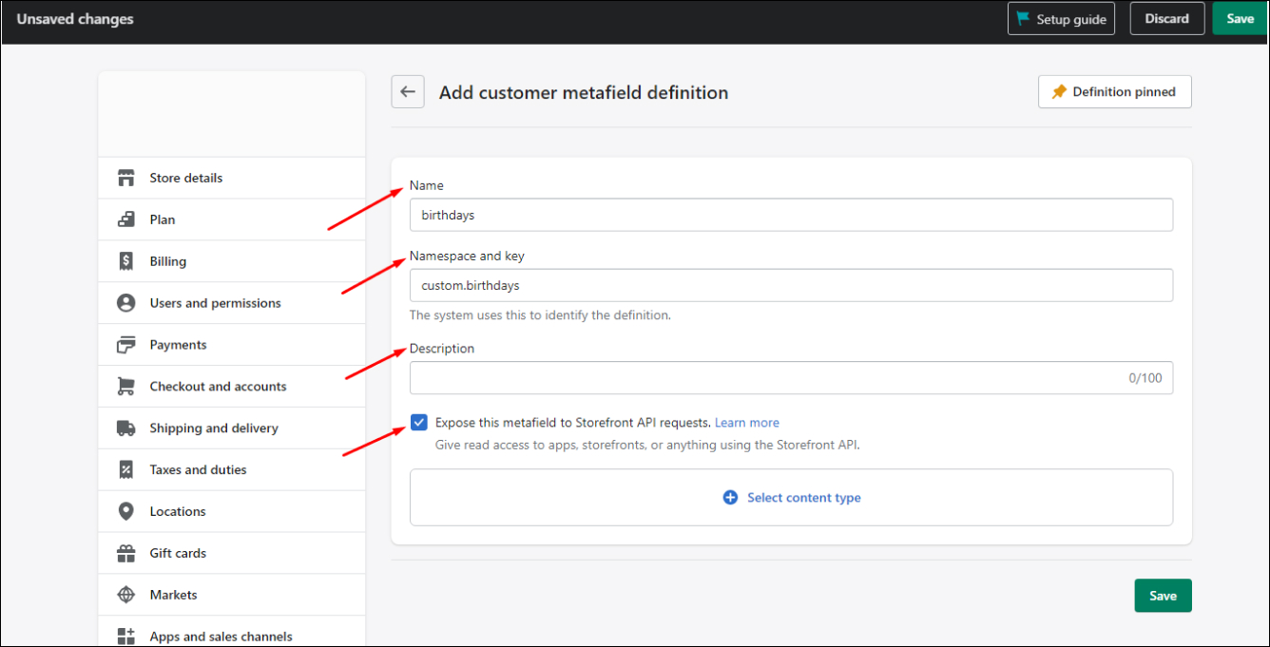Click the plus circle icon for content type

(730, 498)
